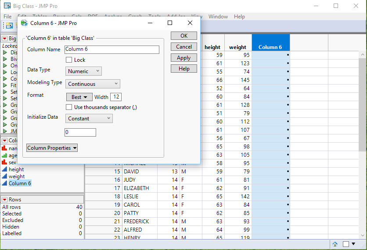The image size is (367, 250).
Task: Click the continuous icon next to Column 6
Action: [x=4, y=183]
